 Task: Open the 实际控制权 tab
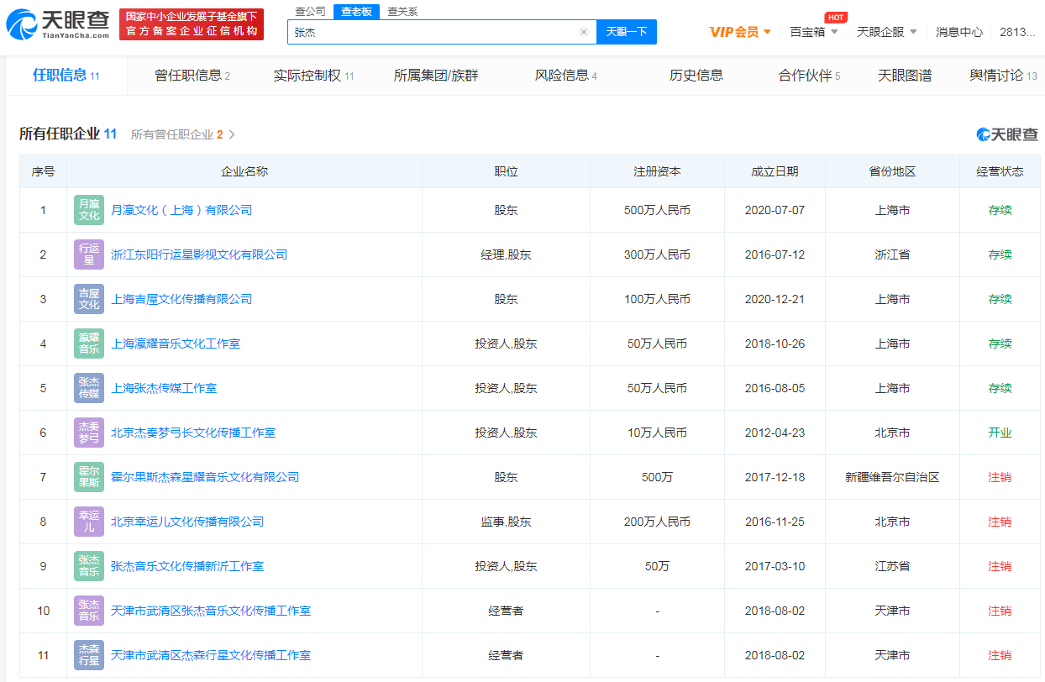[x=313, y=76]
